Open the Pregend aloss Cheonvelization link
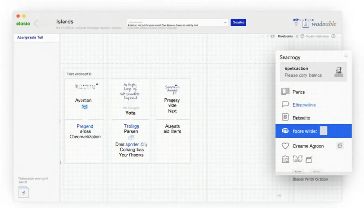Screen dimensions: 364x208 click(x=85, y=131)
